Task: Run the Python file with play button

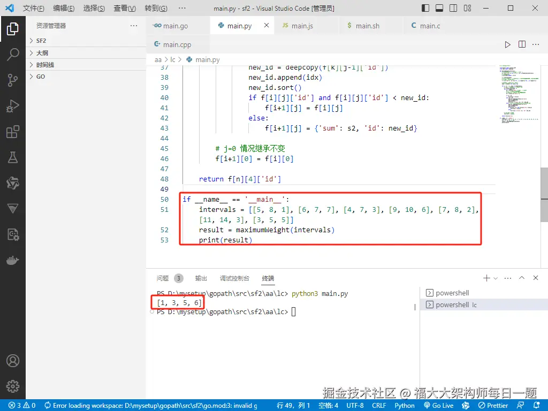Action: [507, 44]
